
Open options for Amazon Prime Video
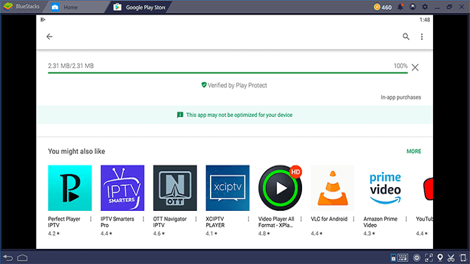tap(406, 219)
